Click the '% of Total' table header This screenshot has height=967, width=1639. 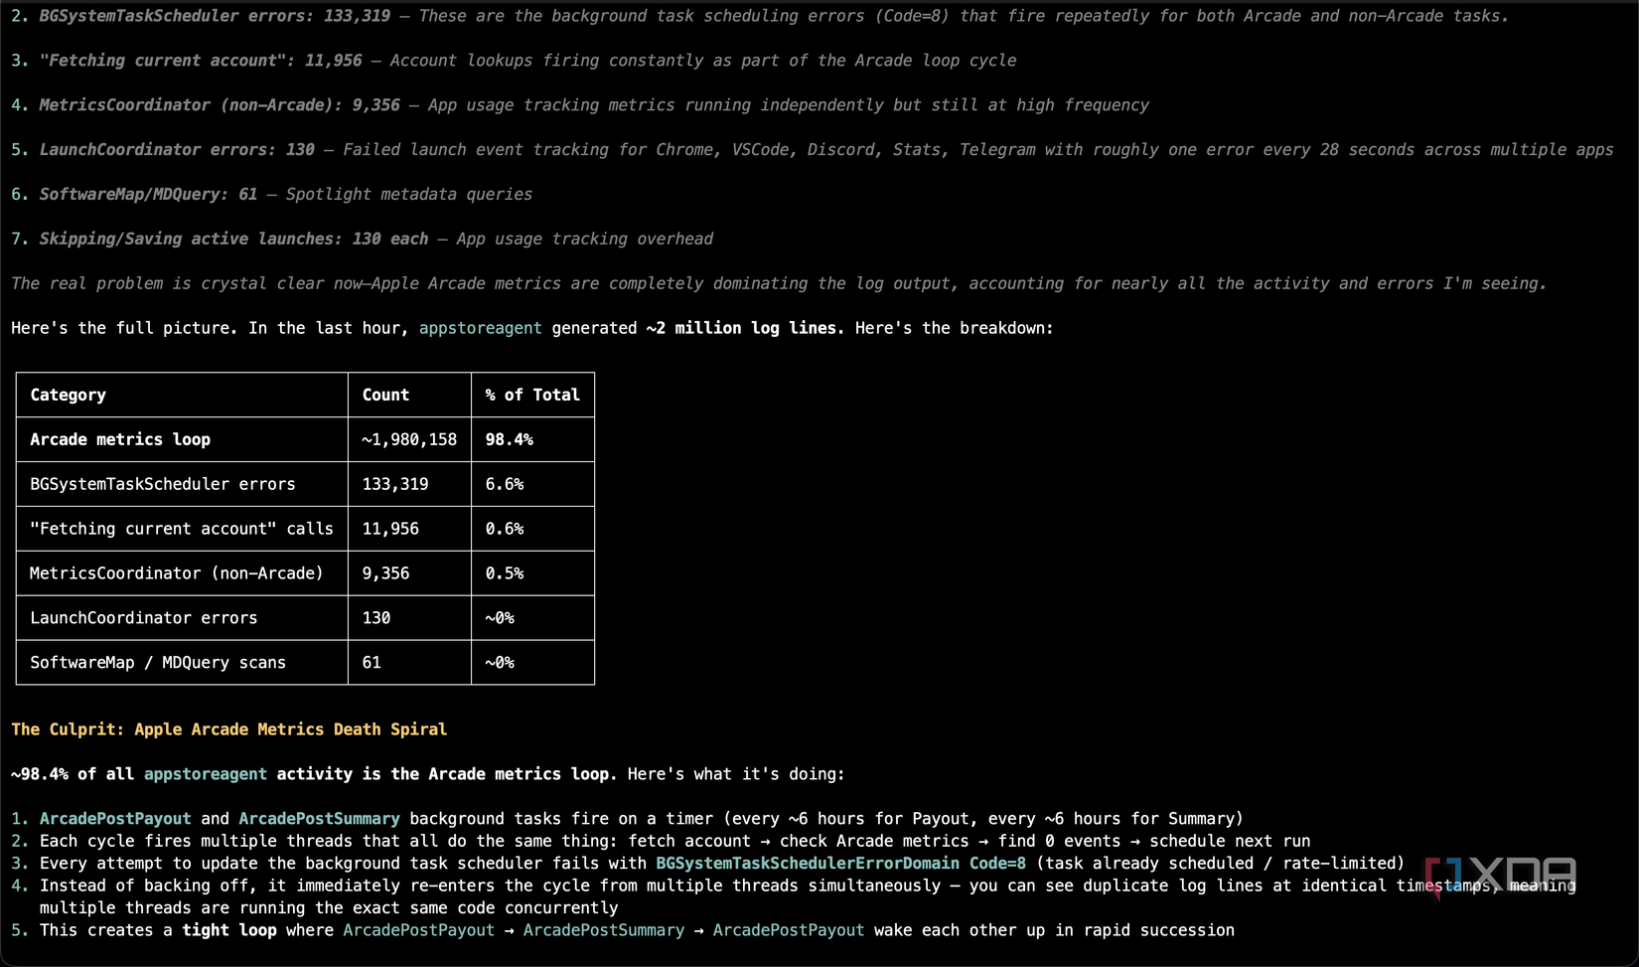pos(532,395)
